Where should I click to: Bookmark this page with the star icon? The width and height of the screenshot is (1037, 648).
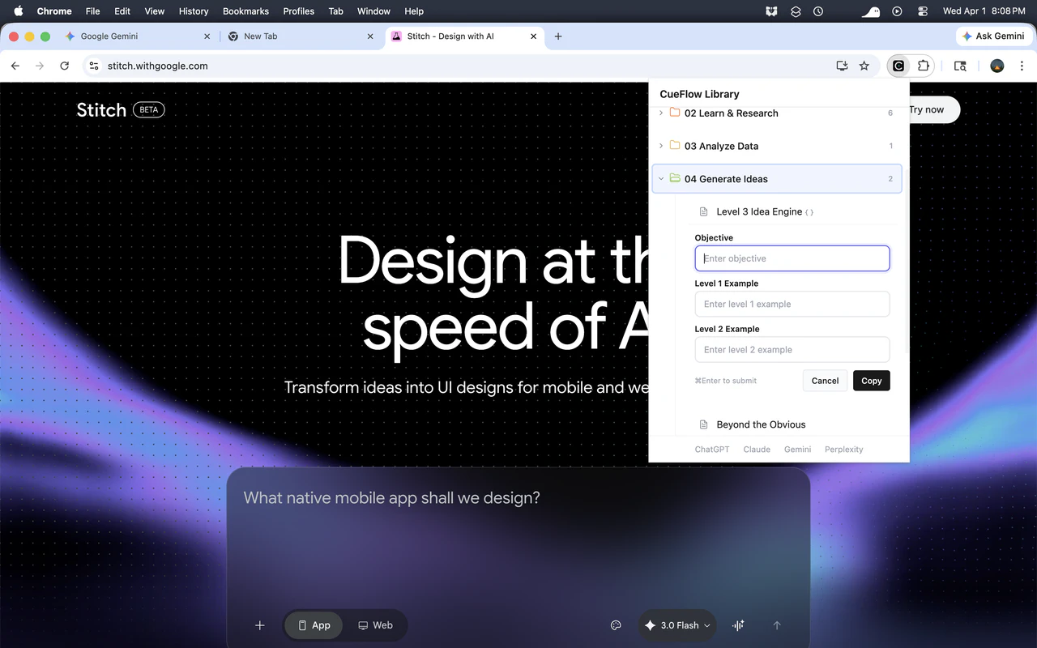(x=864, y=66)
